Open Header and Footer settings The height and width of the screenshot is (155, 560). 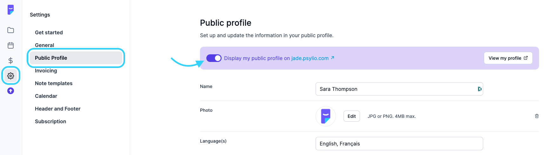point(58,109)
